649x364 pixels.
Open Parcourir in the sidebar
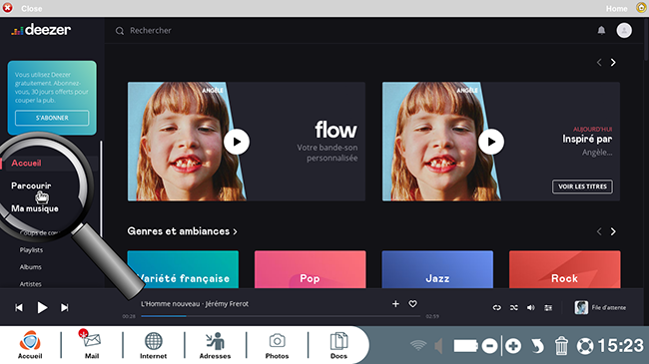[31, 185]
